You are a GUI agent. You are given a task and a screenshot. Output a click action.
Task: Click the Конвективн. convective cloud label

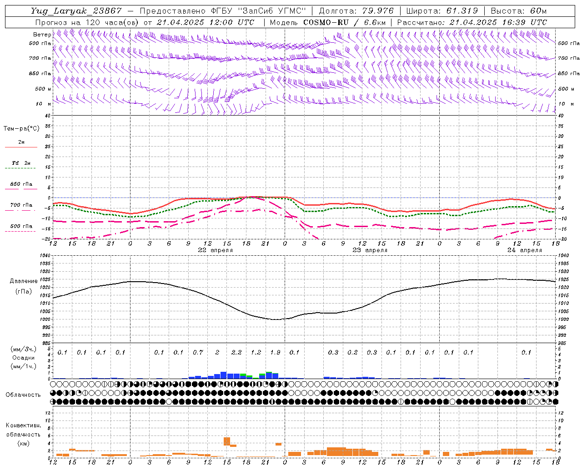23,425
